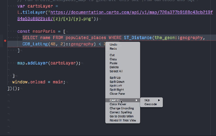Viewport: 216px width, 136px height.
Task: Click 'map.addLayer(cartoLayer);' code line
Action: [x=49, y=63]
